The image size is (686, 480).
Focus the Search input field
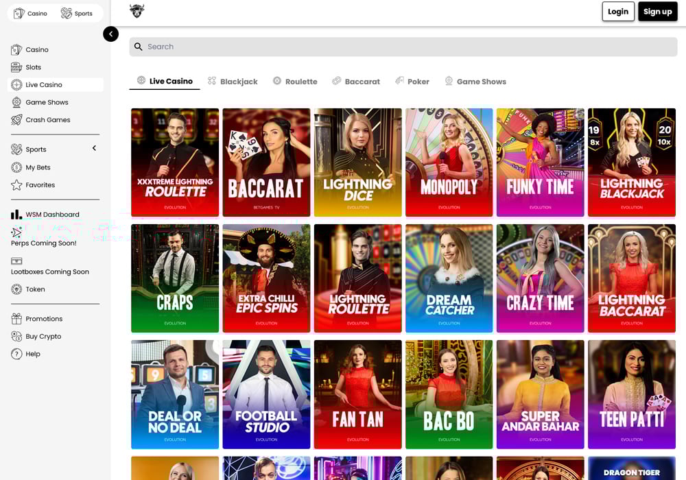[x=403, y=47]
